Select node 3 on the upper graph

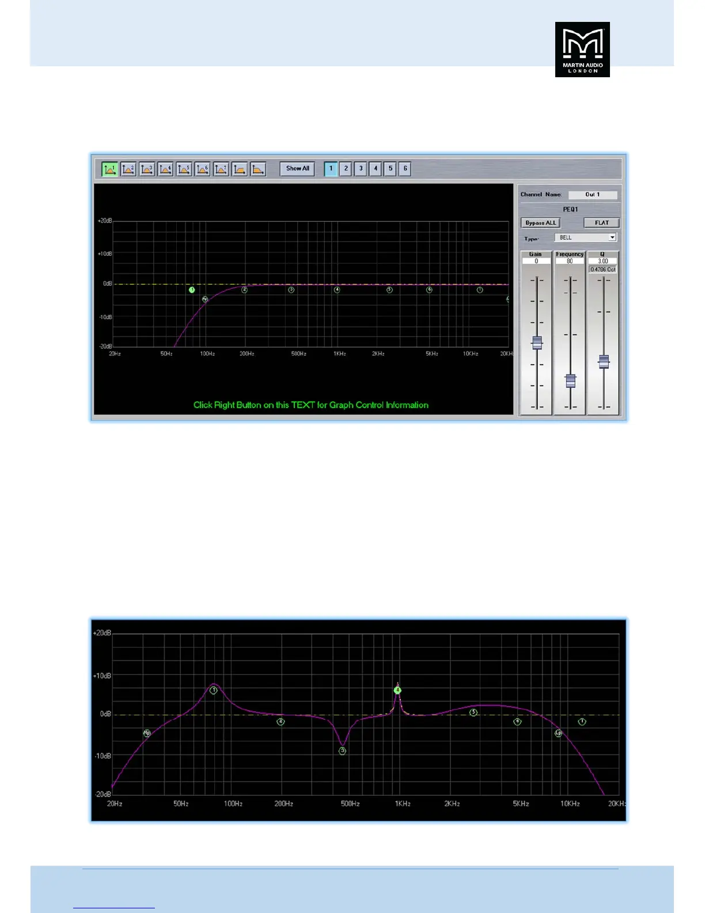291,290
